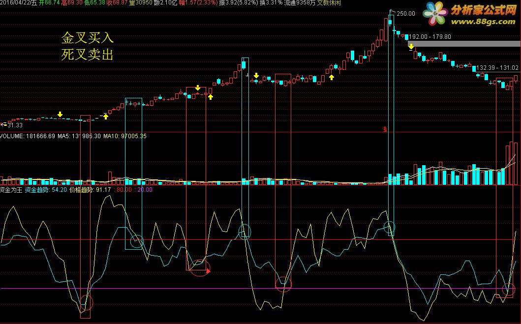Click the MA10: 97005.35 readout
521x324 pixels.
click(125, 136)
